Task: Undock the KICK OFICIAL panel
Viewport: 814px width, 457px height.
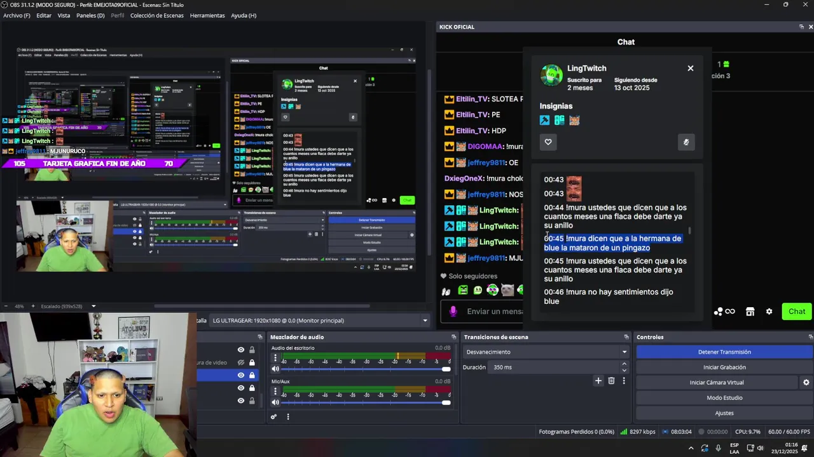Action: pos(801,27)
